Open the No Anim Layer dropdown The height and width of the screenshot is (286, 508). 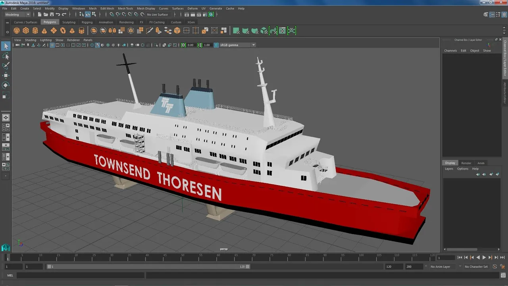tap(442, 267)
